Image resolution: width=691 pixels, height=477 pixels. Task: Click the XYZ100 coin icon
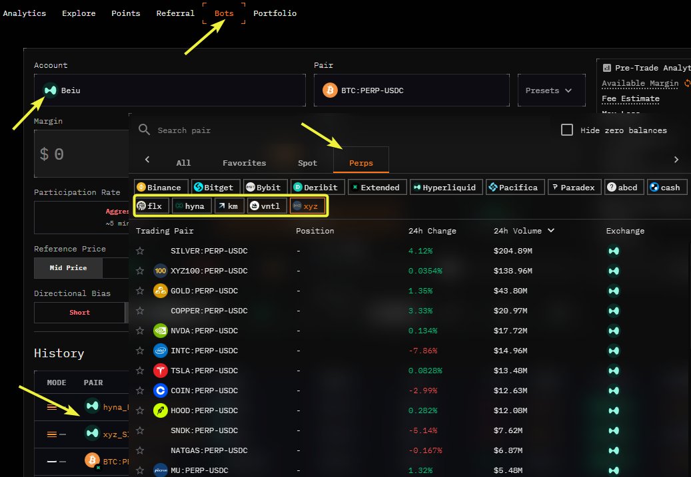(x=161, y=271)
